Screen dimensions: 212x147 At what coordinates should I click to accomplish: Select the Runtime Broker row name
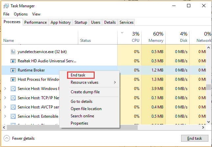(31, 70)
